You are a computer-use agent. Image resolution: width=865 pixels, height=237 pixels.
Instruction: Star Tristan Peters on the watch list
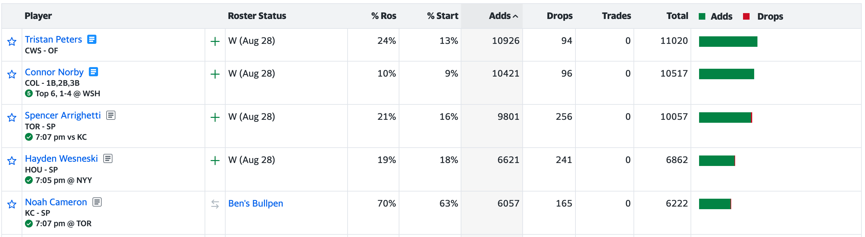[x=12, y=42]
